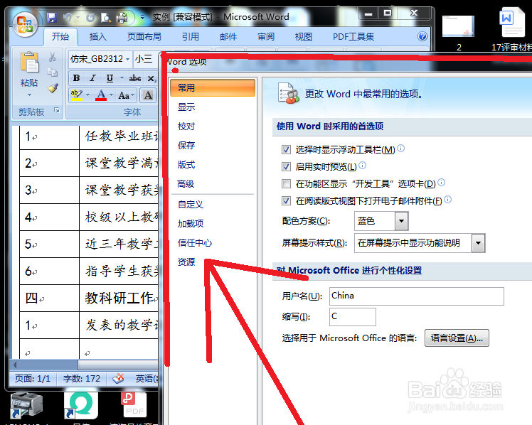This screenshot has width=532, height=425.
Task: Open desktop thumbnail file named 2
Action: point(458,26)
